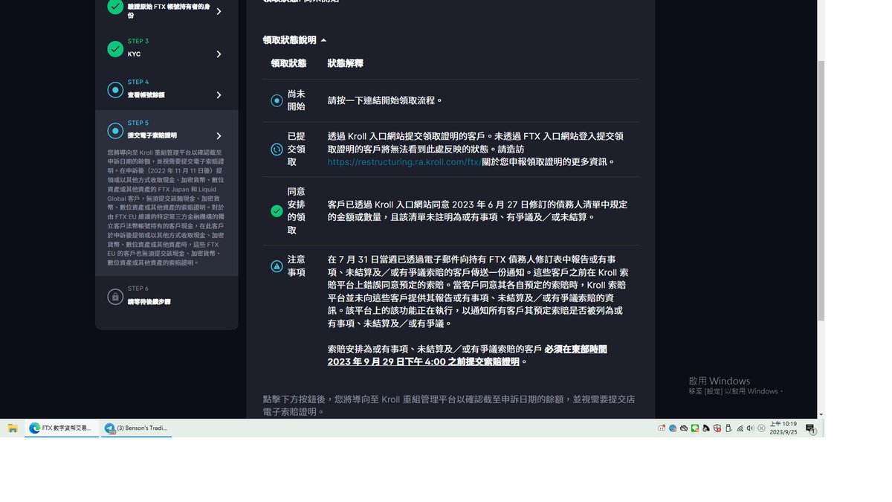The height and width of the screenshot is (502, 892).
Task: Expand the 查看帳號餘額 step chevron
Action: pyautogui.click(x=219, y=95)
